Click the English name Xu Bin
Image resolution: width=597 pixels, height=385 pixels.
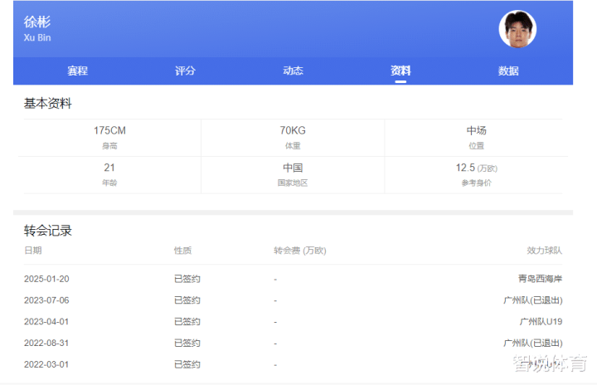click(x=37, y=37)
